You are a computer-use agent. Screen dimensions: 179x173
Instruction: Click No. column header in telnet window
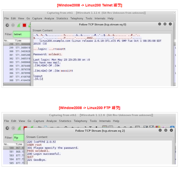point(6,41)
